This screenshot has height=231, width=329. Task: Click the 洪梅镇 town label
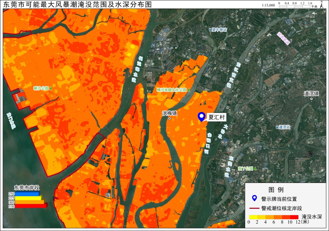(170, 113)
